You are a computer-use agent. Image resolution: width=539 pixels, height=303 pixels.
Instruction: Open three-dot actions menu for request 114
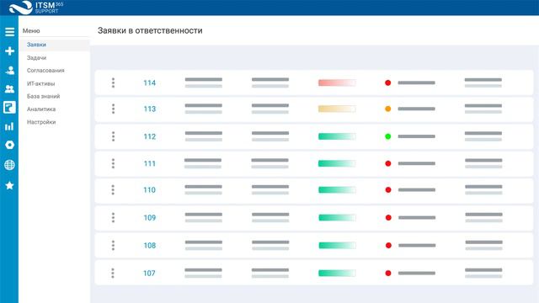coord(113,82)
